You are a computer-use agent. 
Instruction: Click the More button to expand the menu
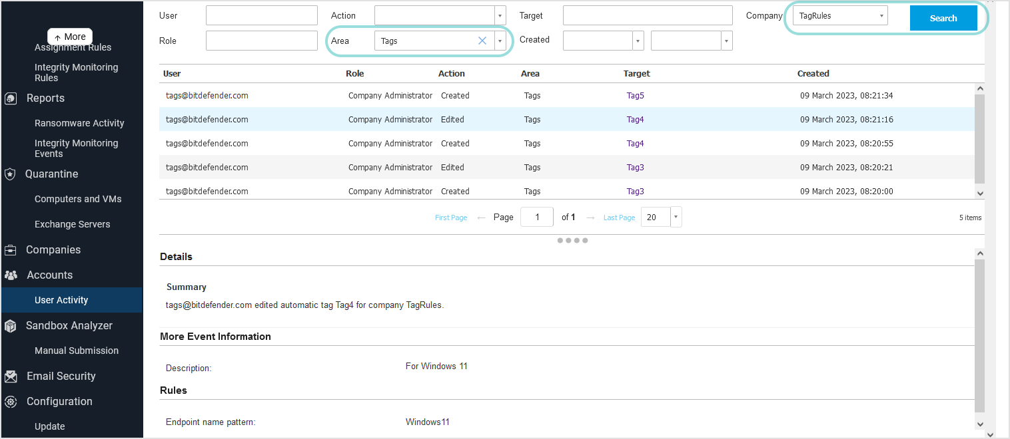(69, 37)
